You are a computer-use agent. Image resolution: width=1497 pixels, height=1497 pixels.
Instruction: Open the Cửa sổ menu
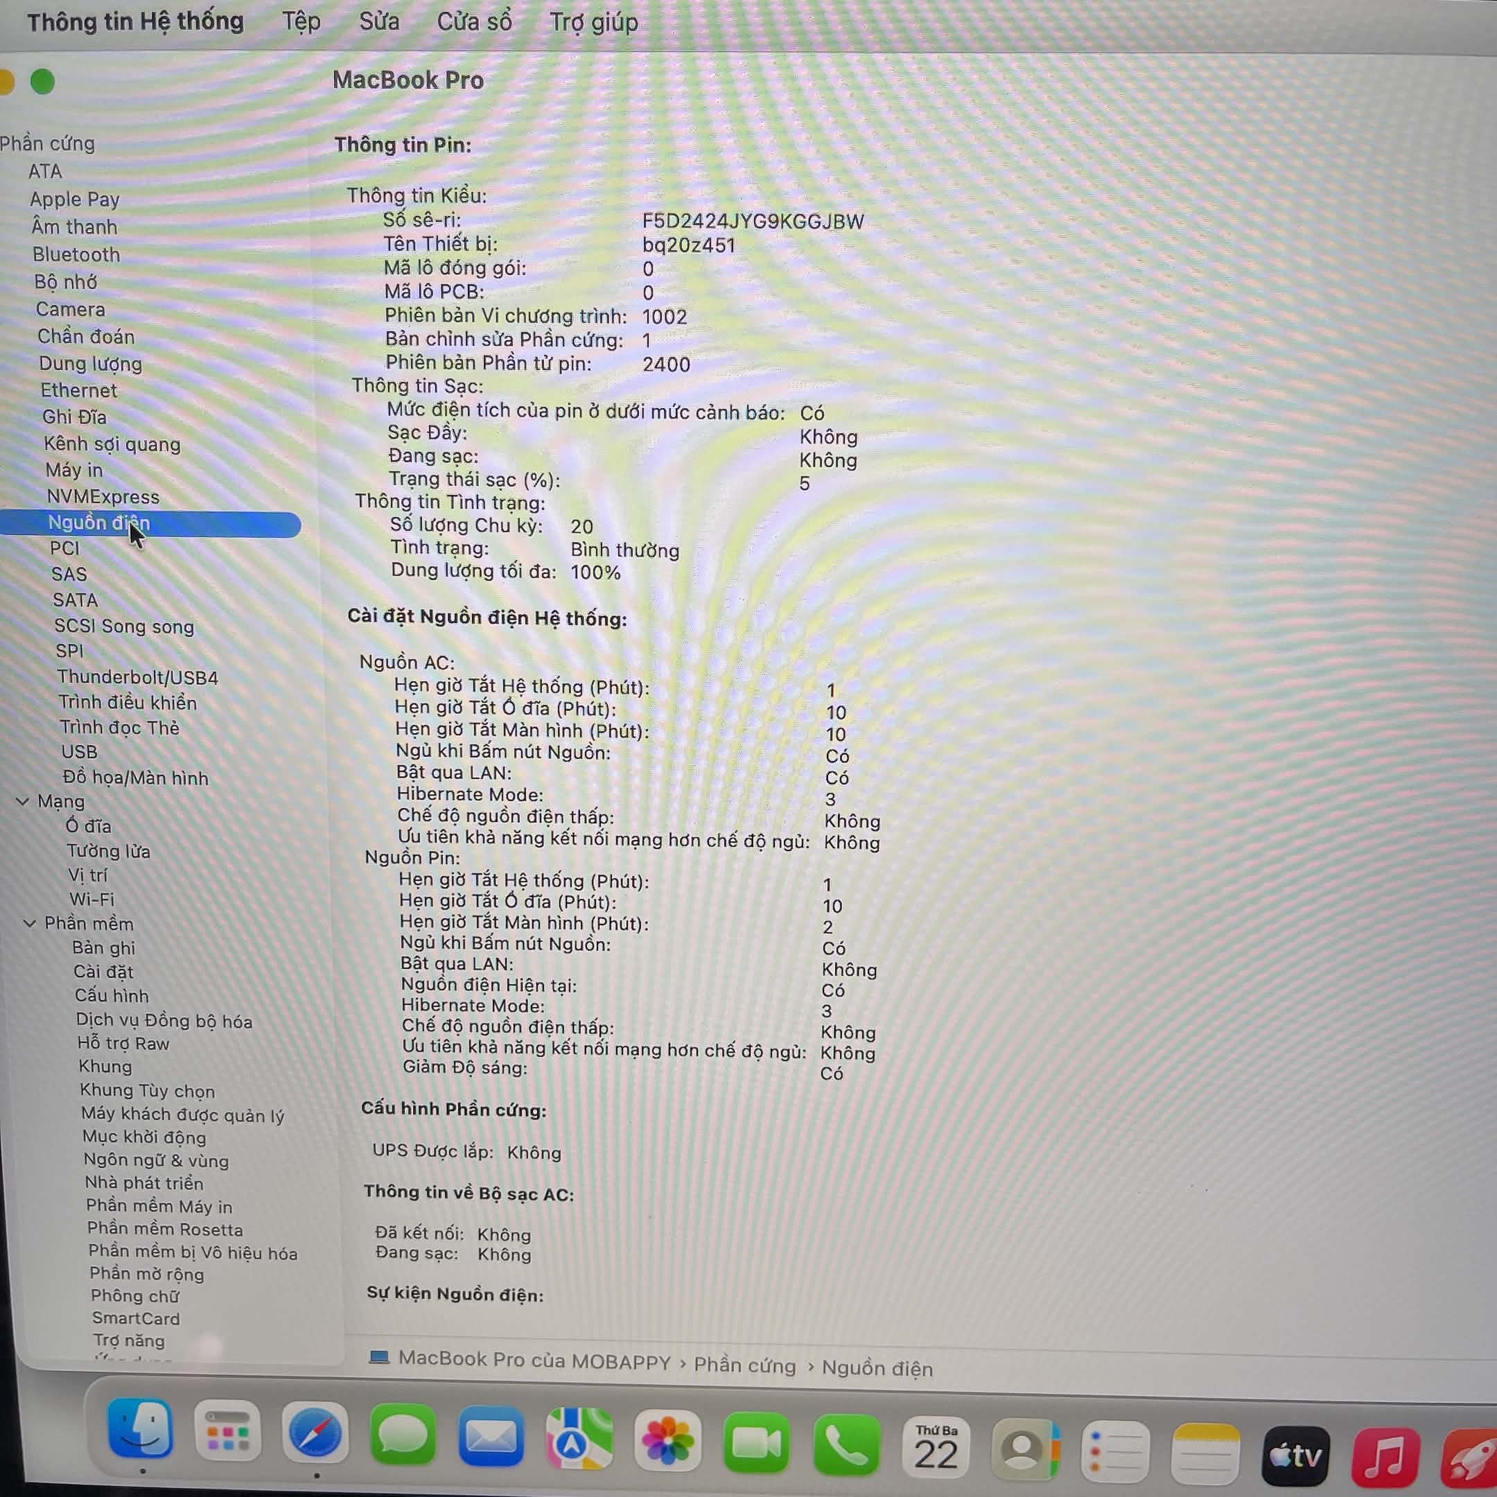pyautogui.click(x=474, y=21)
